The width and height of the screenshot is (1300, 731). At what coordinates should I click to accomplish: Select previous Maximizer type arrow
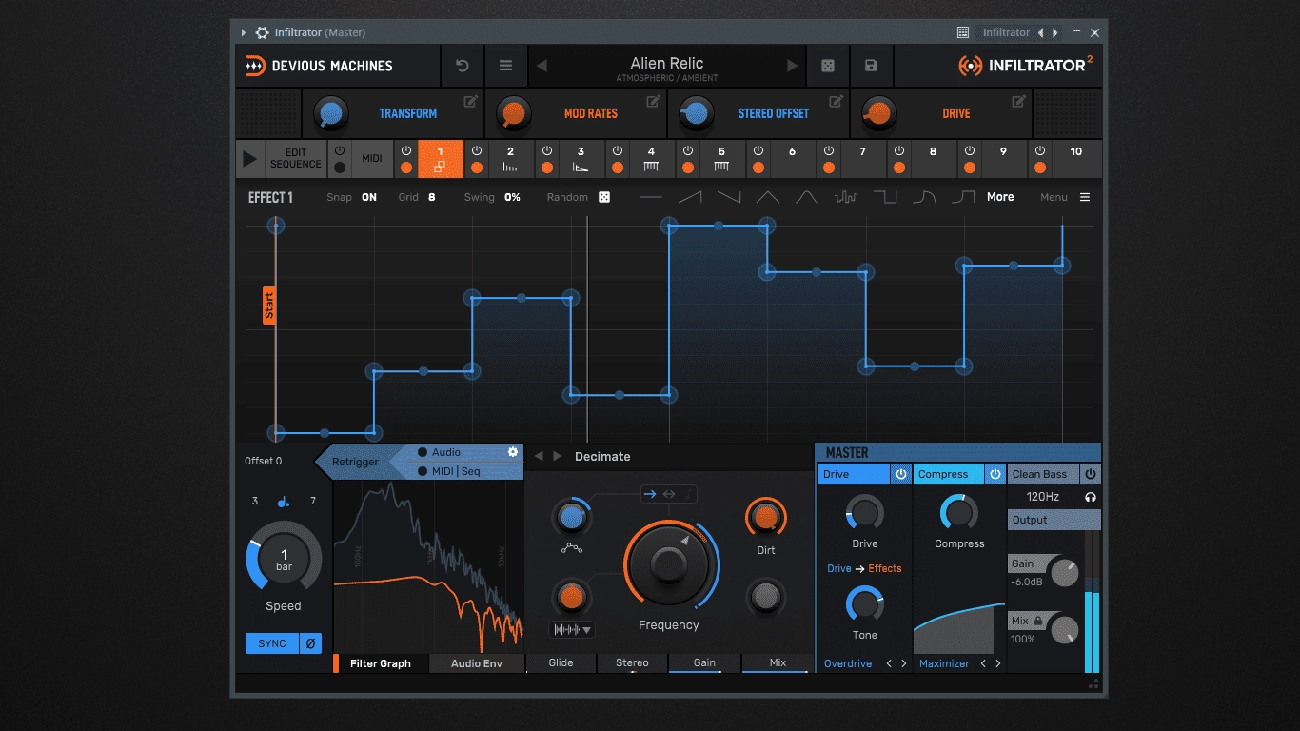pyautogui.click(x=983, y=663)
